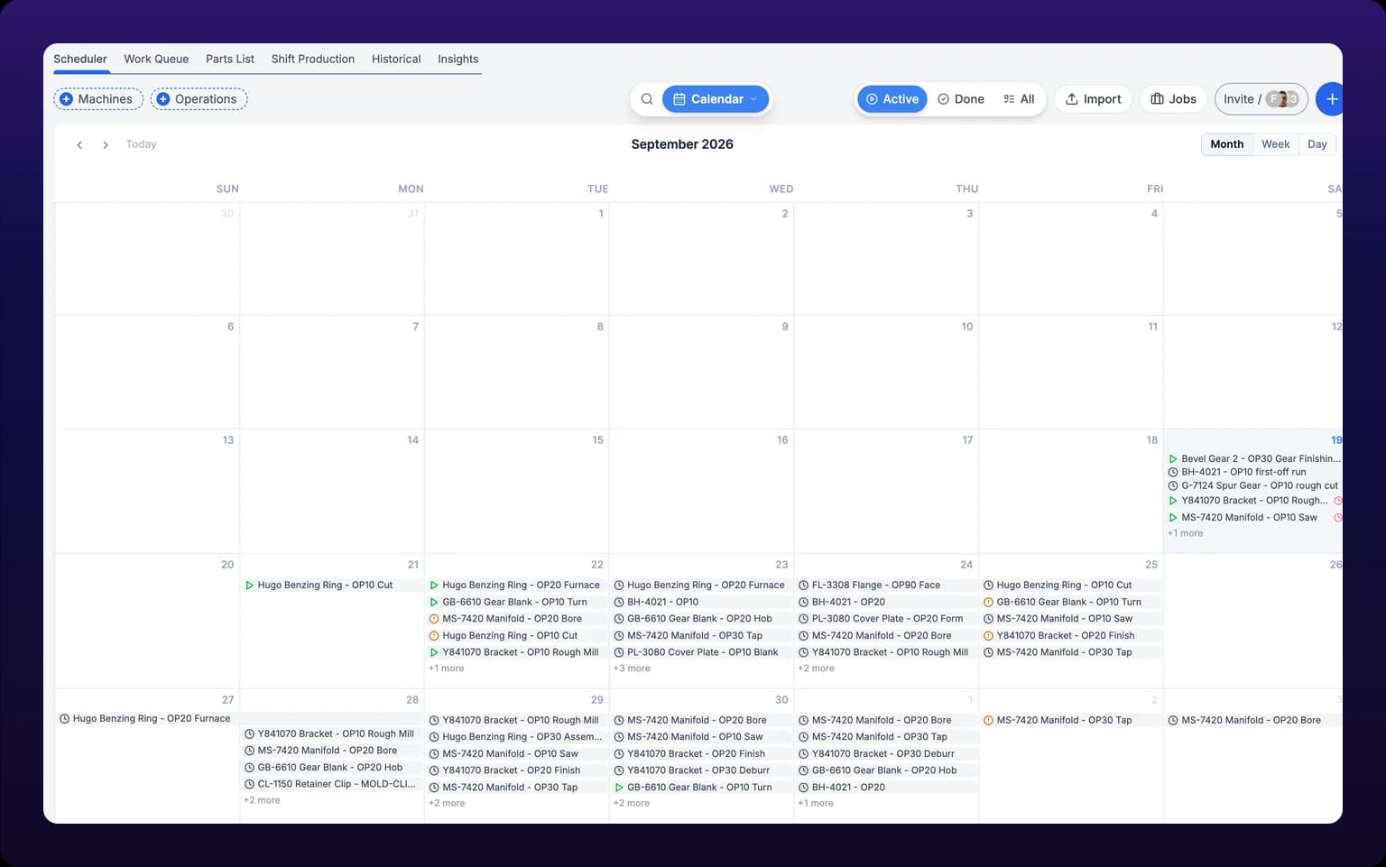Click clock icon of PL-3080 Cover Plate OP20 Form

coord(803,619)
